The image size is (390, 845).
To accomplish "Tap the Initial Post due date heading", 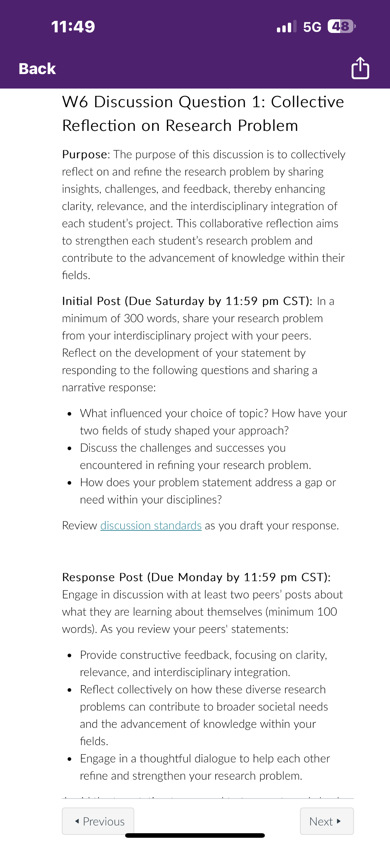I will coord(187,301).
